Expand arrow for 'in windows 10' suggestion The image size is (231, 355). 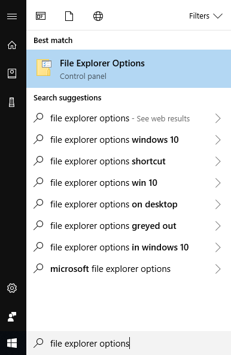click(218, 247)
